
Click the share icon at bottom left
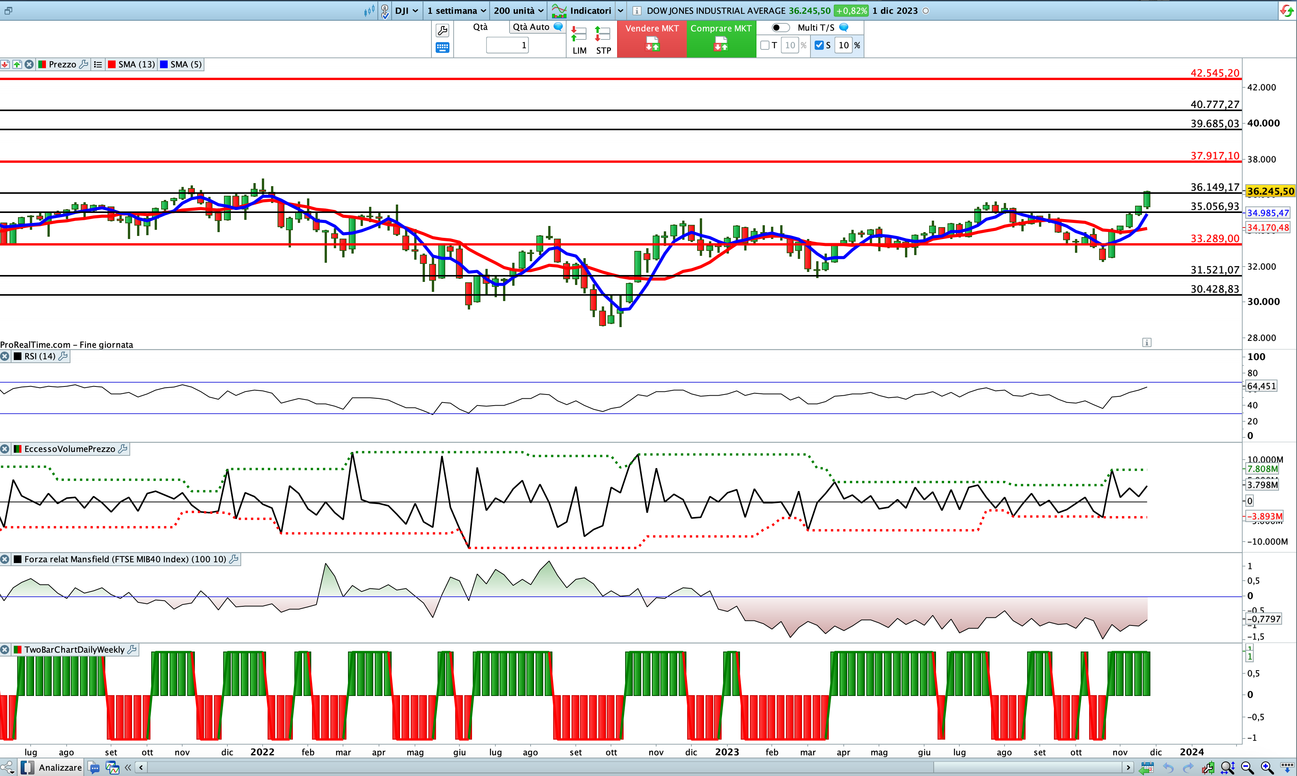pyautogui.click(x=8, y=767)
